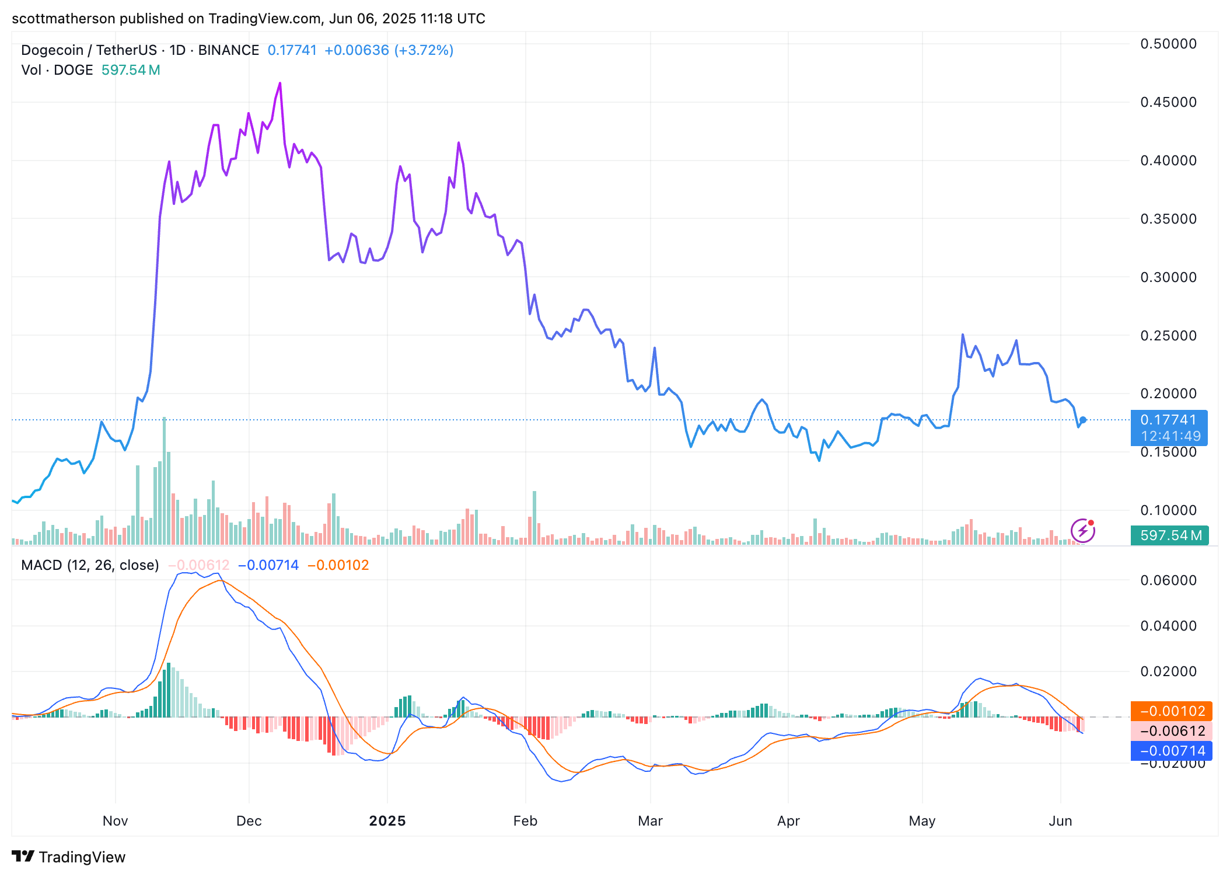Click the green 597.54 M volume tag
The height and width of the screenshot is (877, 1230).
click(x=1170, y=535)
